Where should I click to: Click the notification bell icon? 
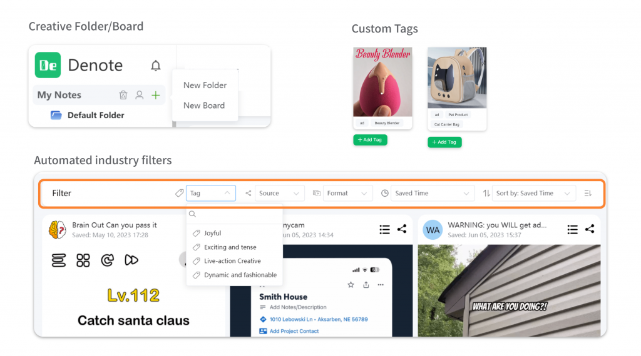point(155,66)
